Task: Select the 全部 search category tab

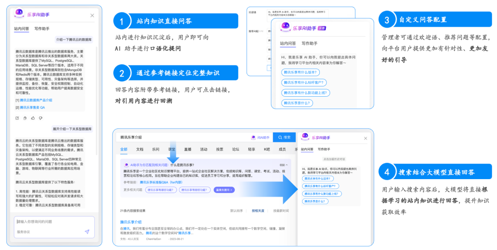Action: coord(124,150)
